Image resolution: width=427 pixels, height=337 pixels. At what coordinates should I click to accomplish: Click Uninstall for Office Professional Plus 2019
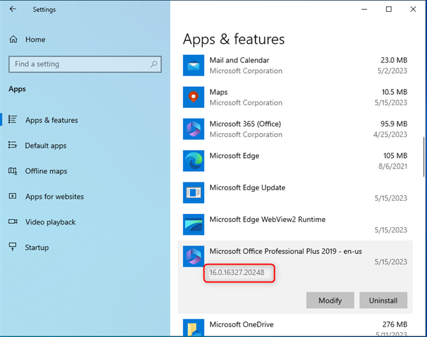pos(383,300)
